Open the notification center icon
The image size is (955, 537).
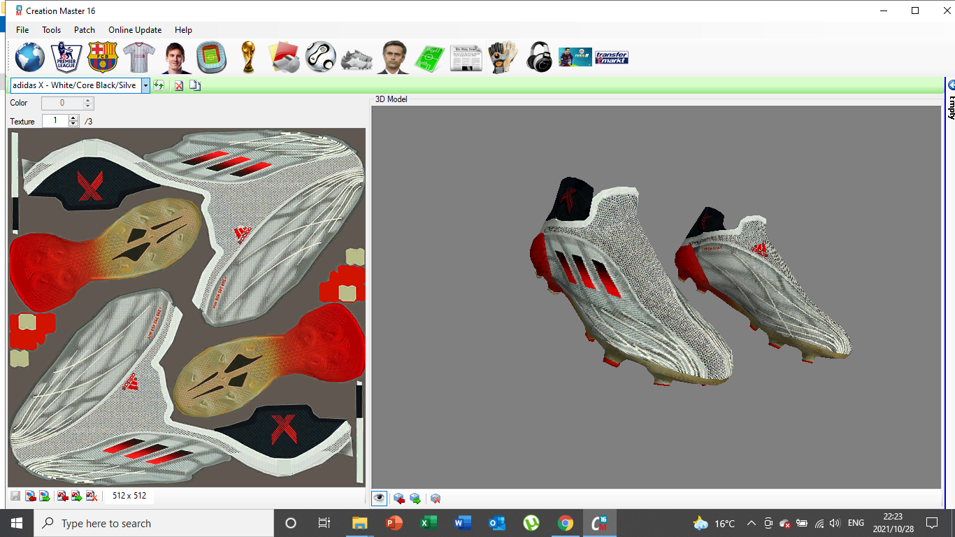[x=931, y=523]
